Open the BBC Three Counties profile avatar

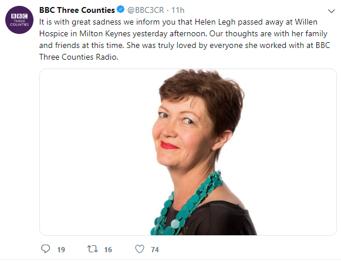pyautogui.click(x=19, y=20)
